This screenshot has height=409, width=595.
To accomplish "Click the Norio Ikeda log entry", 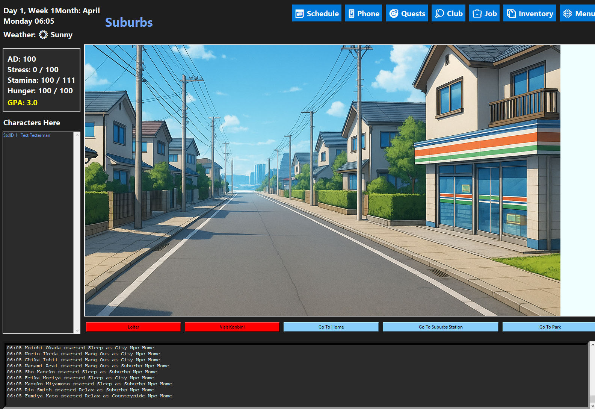I will pyautogui.click(x=83, y=354).
